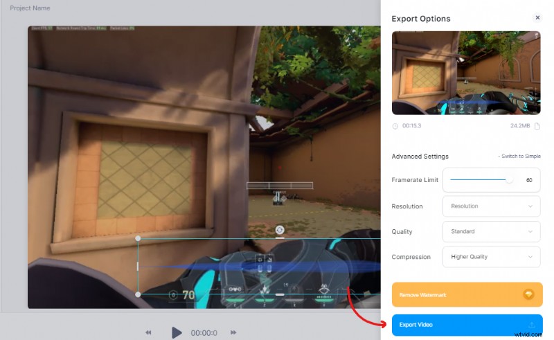Rewind the video with skip-back button
Screen dimensions: 554x340
pyautogui.click(x=148, y=332)
